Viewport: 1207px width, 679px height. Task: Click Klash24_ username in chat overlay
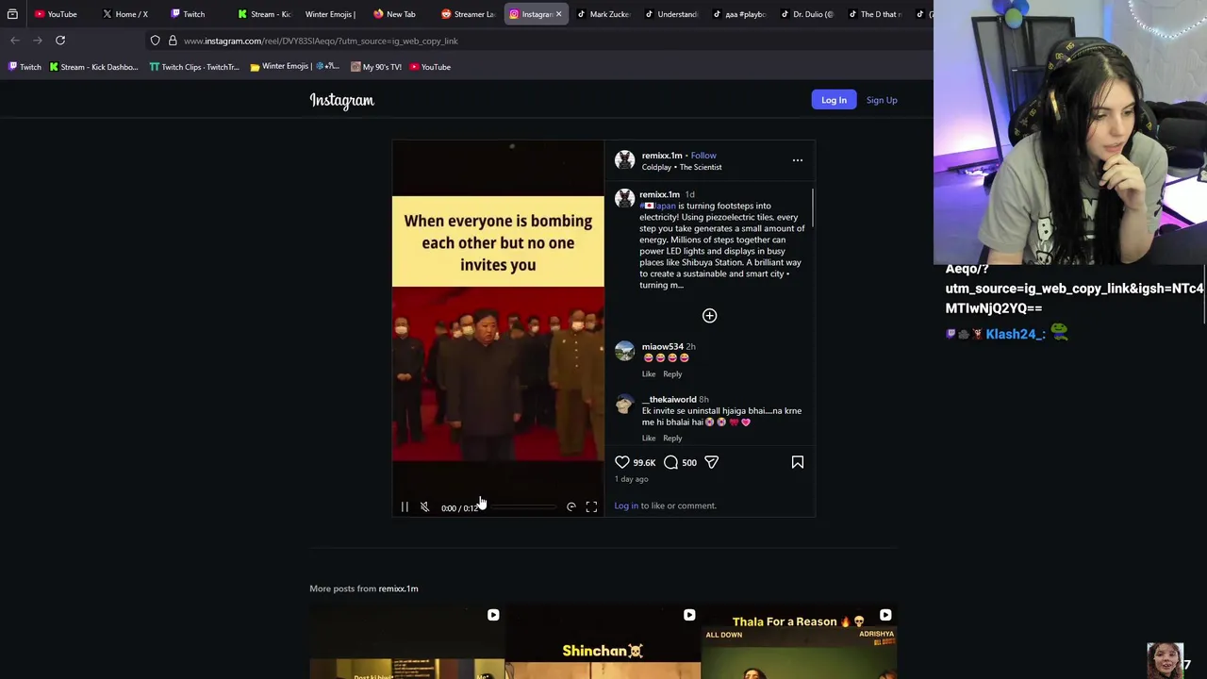1015,334
